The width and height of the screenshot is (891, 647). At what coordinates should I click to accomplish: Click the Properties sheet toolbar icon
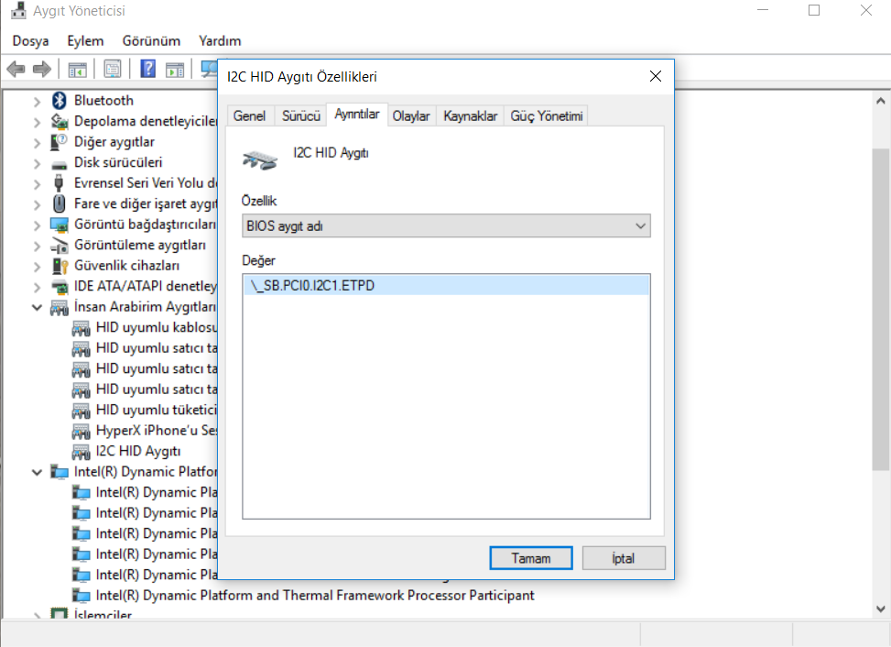tap(113, 70)
